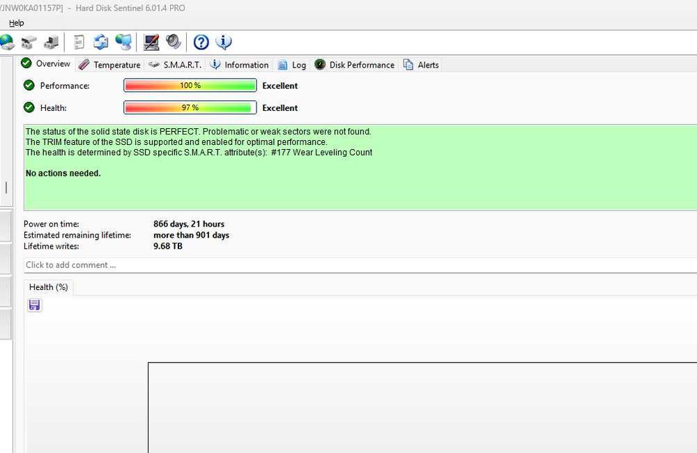Click the 'Estimated remaining lifetime:' label
Screen dimensions: 697x453
pyautogui.click(x=77, y=235)
